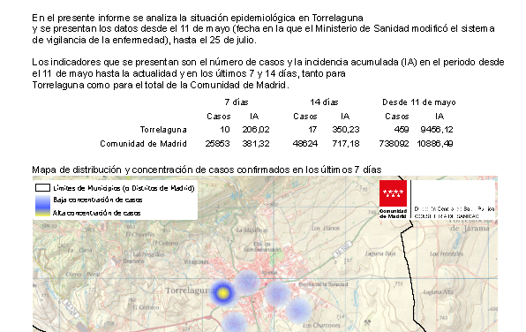
Task: Click the value '25853' in the table
Action: pos(217,144)
